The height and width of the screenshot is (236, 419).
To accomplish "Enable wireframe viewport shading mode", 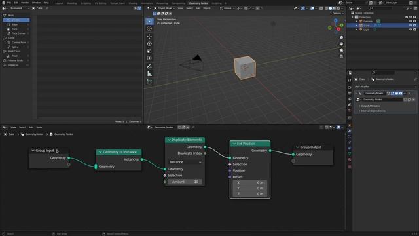I will 326,9.
